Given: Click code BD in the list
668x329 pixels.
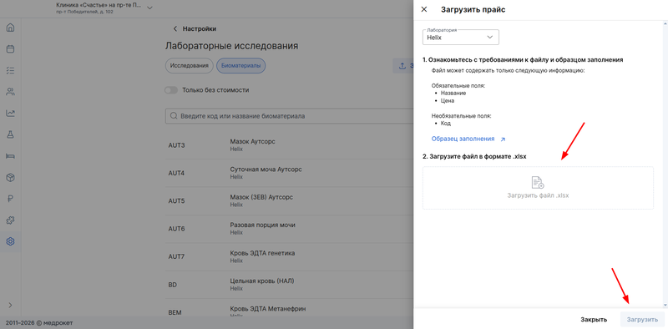Looking at the screenshot, I should 172,285.
